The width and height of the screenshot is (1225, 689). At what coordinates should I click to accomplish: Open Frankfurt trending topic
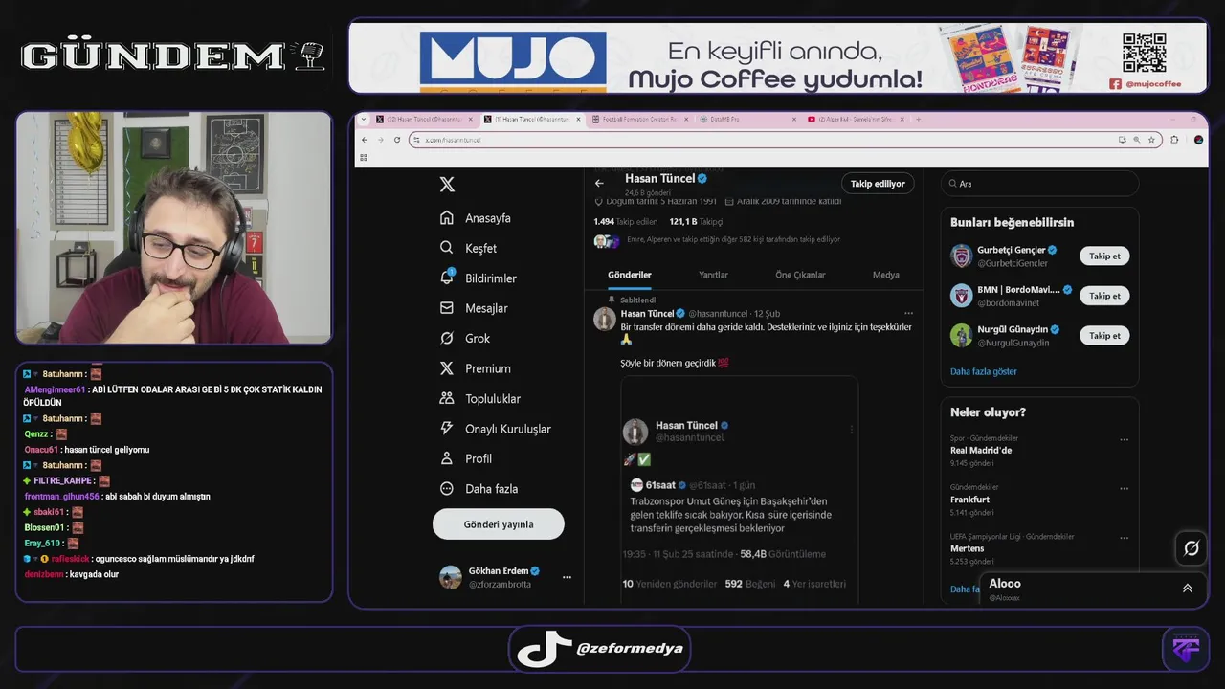(969, 500)
